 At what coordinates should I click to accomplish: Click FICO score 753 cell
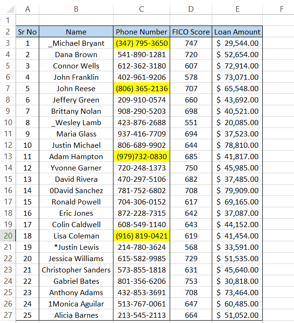(191, 281)
